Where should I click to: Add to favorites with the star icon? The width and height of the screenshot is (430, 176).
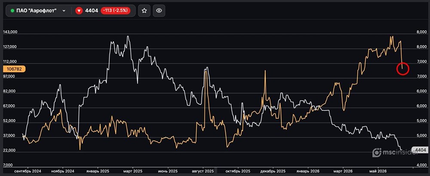[x=144, y=11]
